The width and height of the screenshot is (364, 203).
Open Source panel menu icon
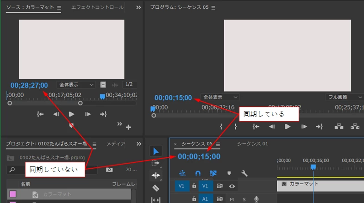point(59,8)
